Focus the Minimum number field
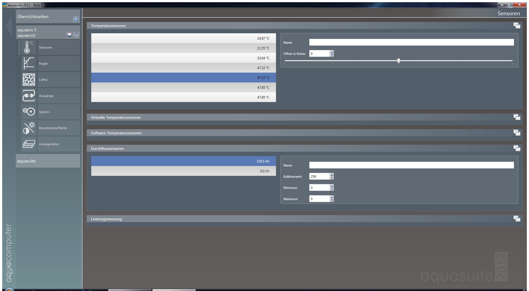This screenshot has height=291, width=529. coord(319,188)
